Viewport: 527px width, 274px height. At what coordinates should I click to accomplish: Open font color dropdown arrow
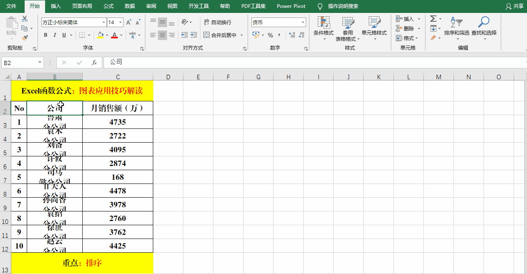tap(122, 35)
